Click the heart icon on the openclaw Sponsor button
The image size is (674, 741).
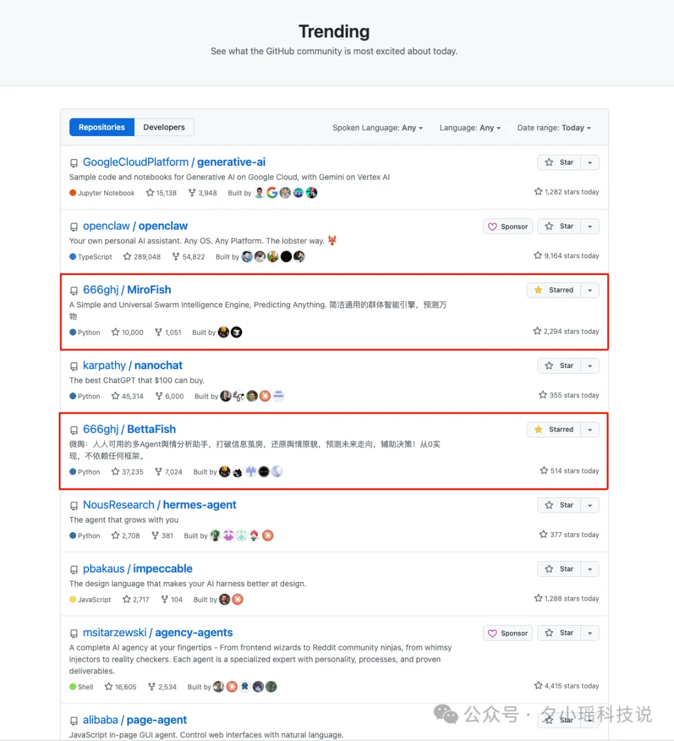pyautogui.click(x=494, y=226)
